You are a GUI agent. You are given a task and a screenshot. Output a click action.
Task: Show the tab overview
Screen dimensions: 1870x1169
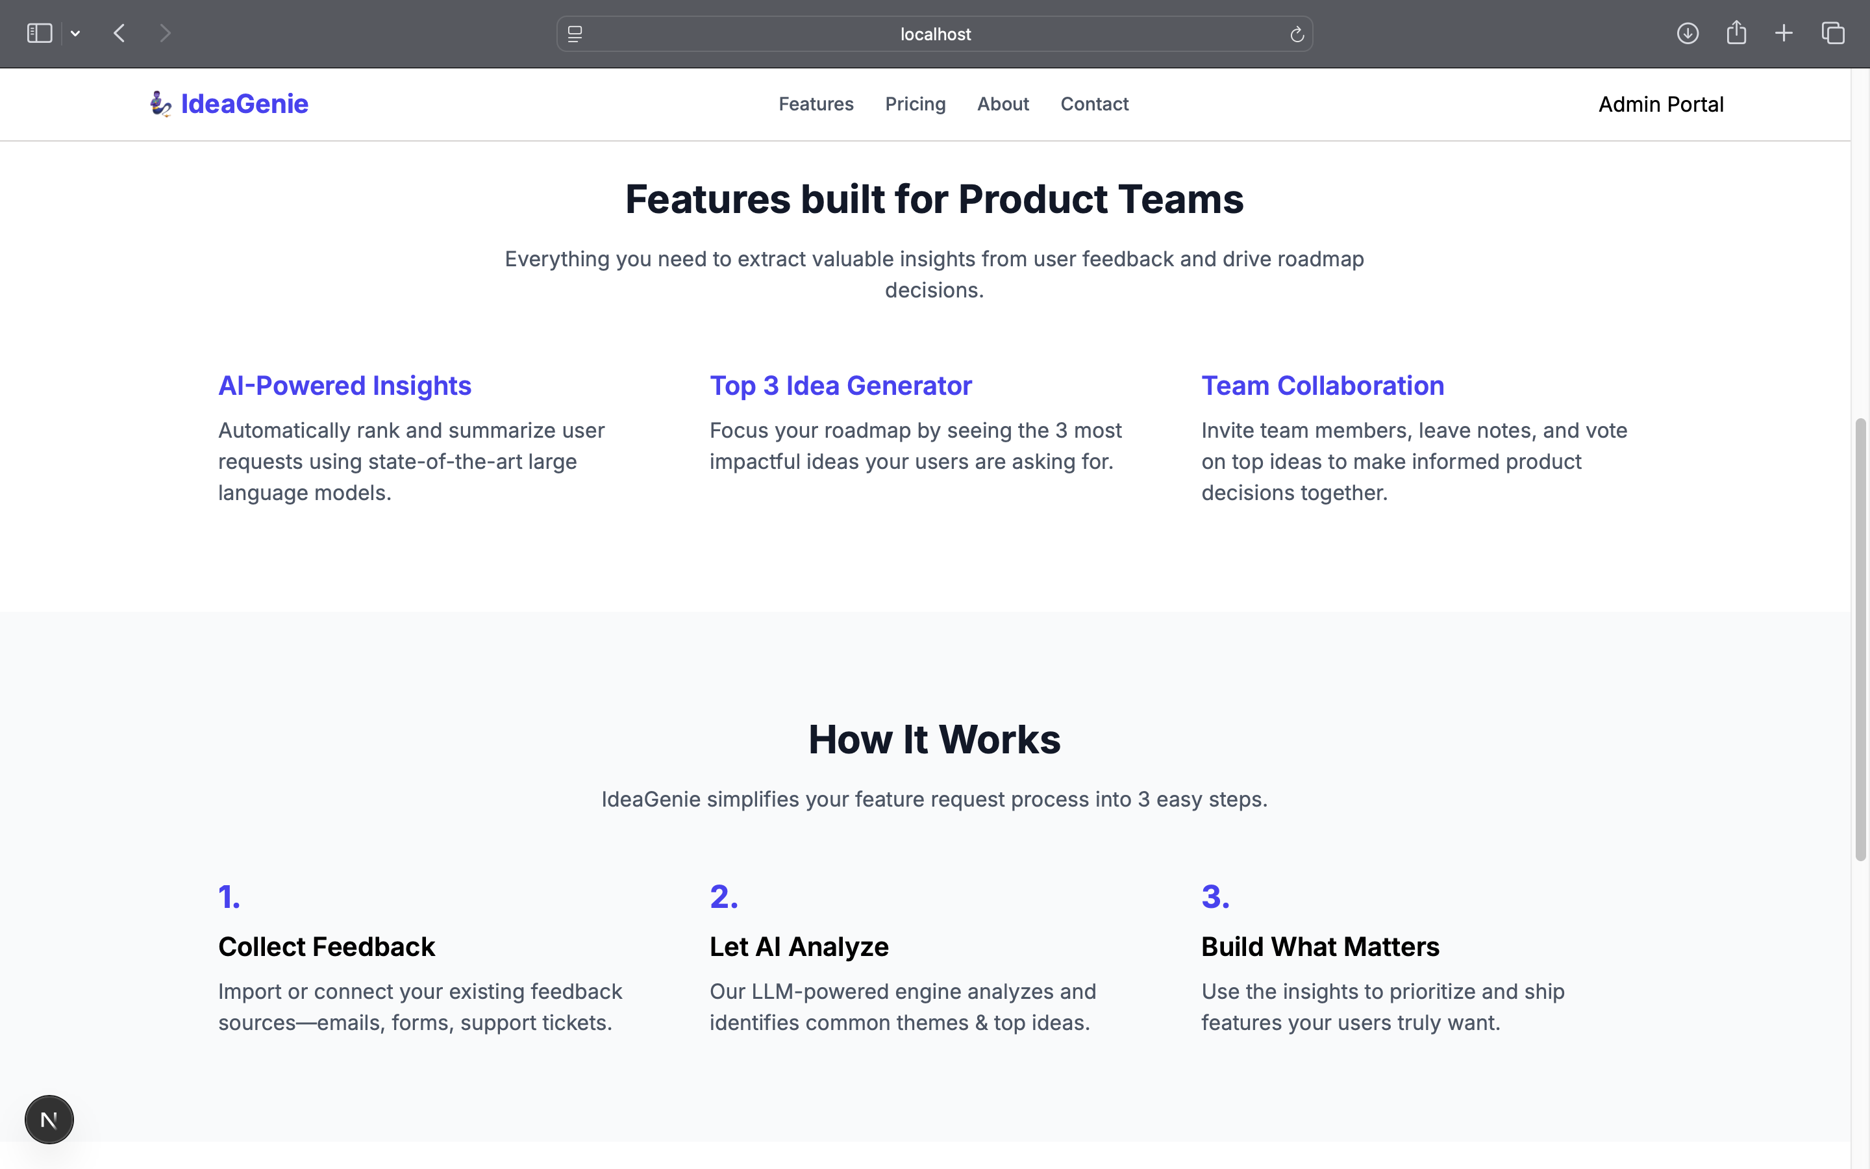tap(1833, 33)
